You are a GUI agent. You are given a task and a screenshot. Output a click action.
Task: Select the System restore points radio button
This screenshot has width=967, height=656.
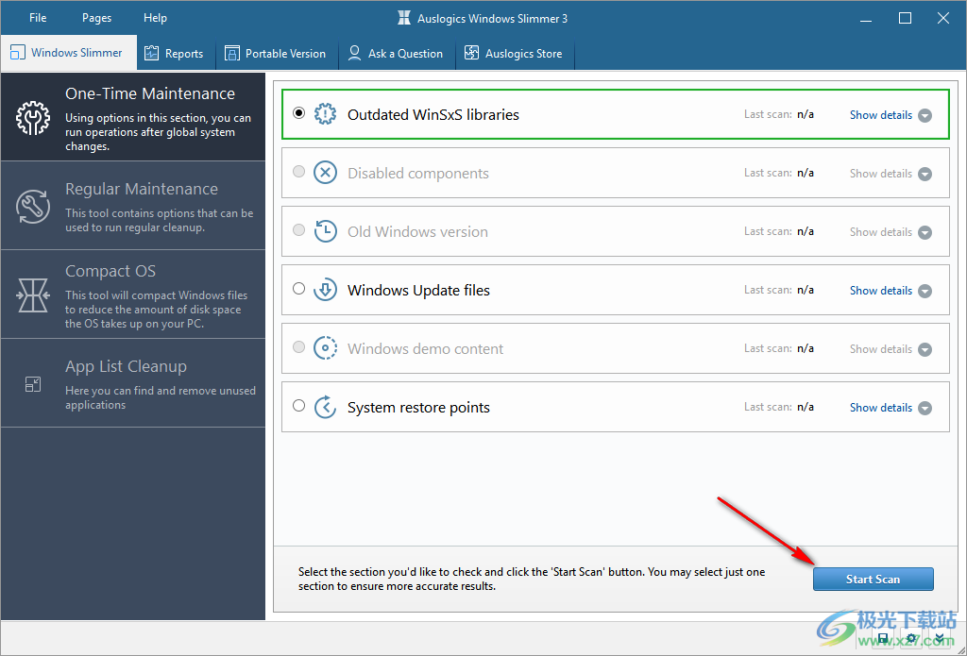299,406
